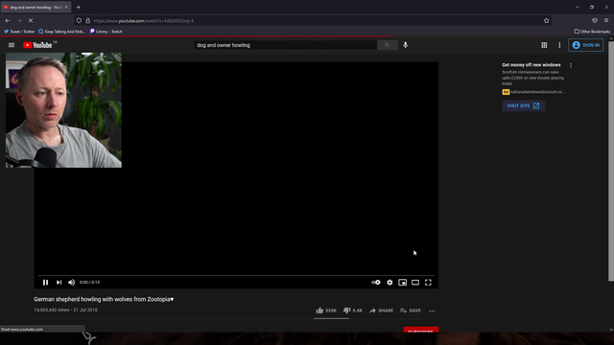Enter full screen mode

tap(428, 282)
